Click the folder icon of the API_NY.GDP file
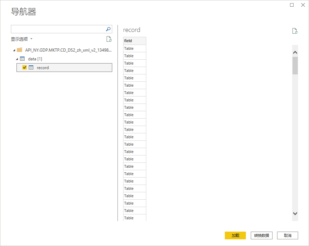Image resolution: width=309 pixels, height=246 pixels. coord(20,50)
